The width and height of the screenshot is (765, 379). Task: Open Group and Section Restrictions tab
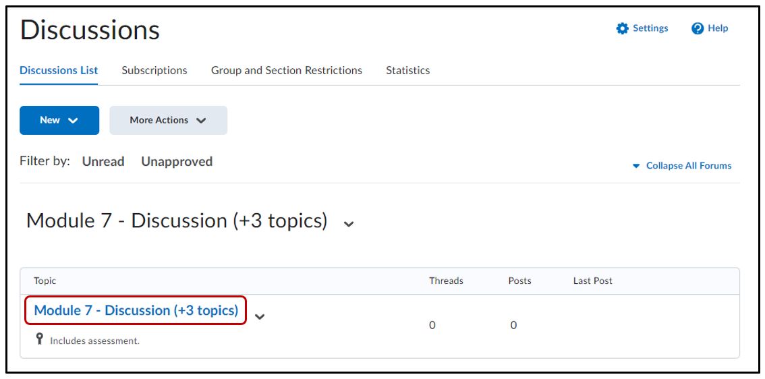[x=287, y=70]
